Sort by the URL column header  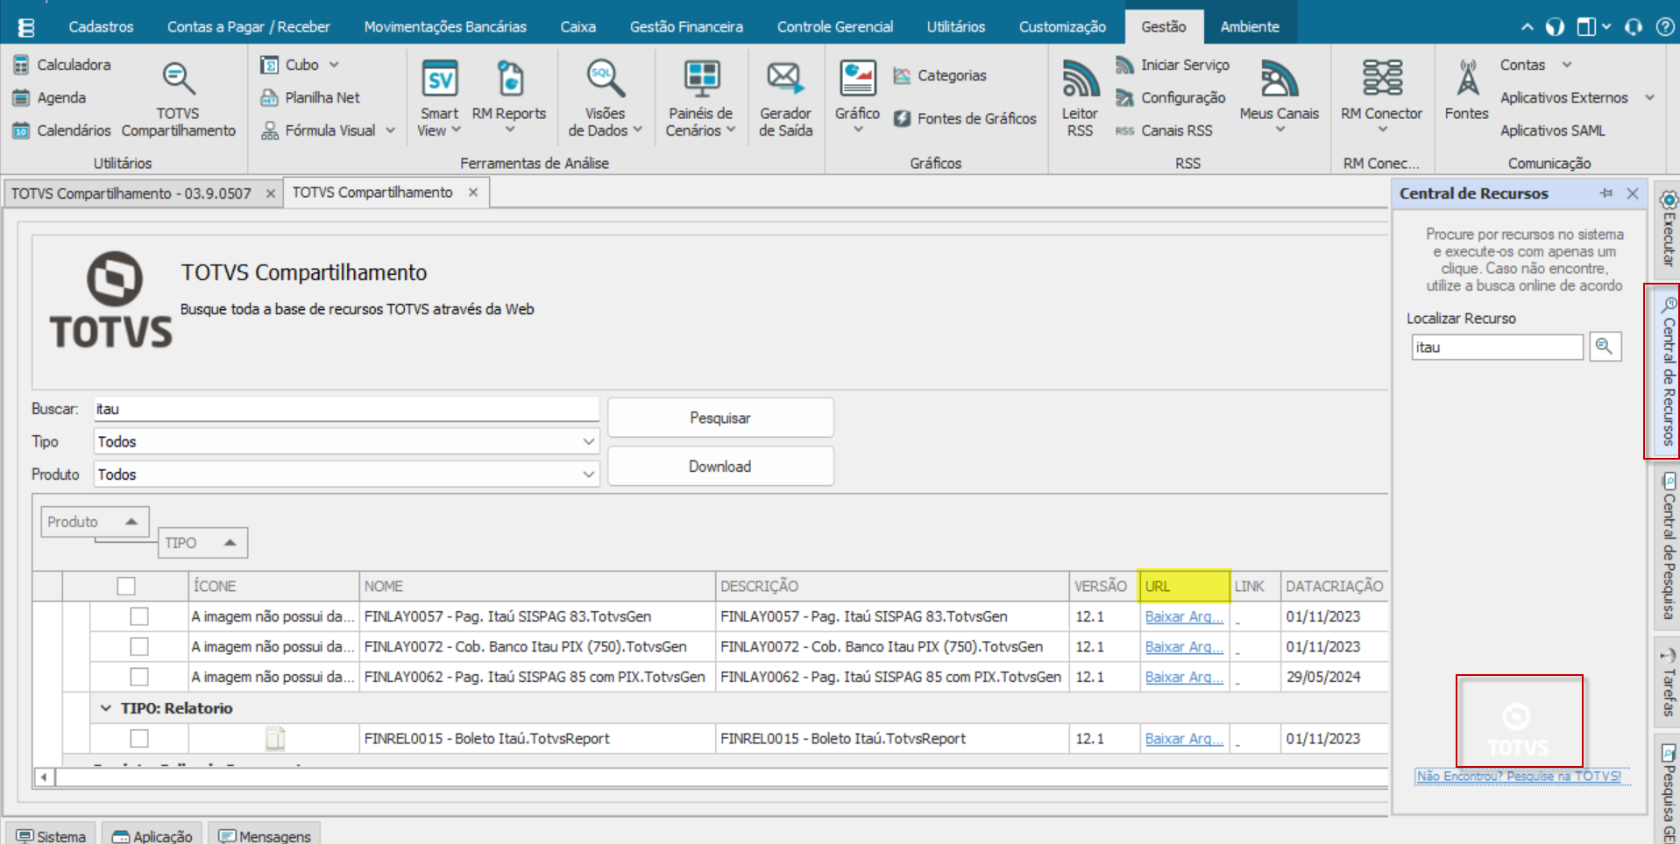pos(1184,586)
